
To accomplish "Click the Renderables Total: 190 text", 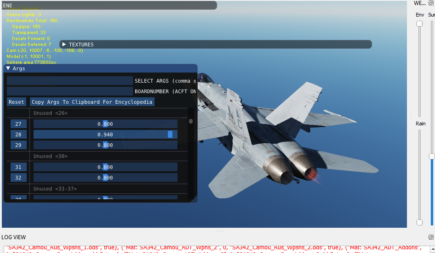I will tap(32, 21).
